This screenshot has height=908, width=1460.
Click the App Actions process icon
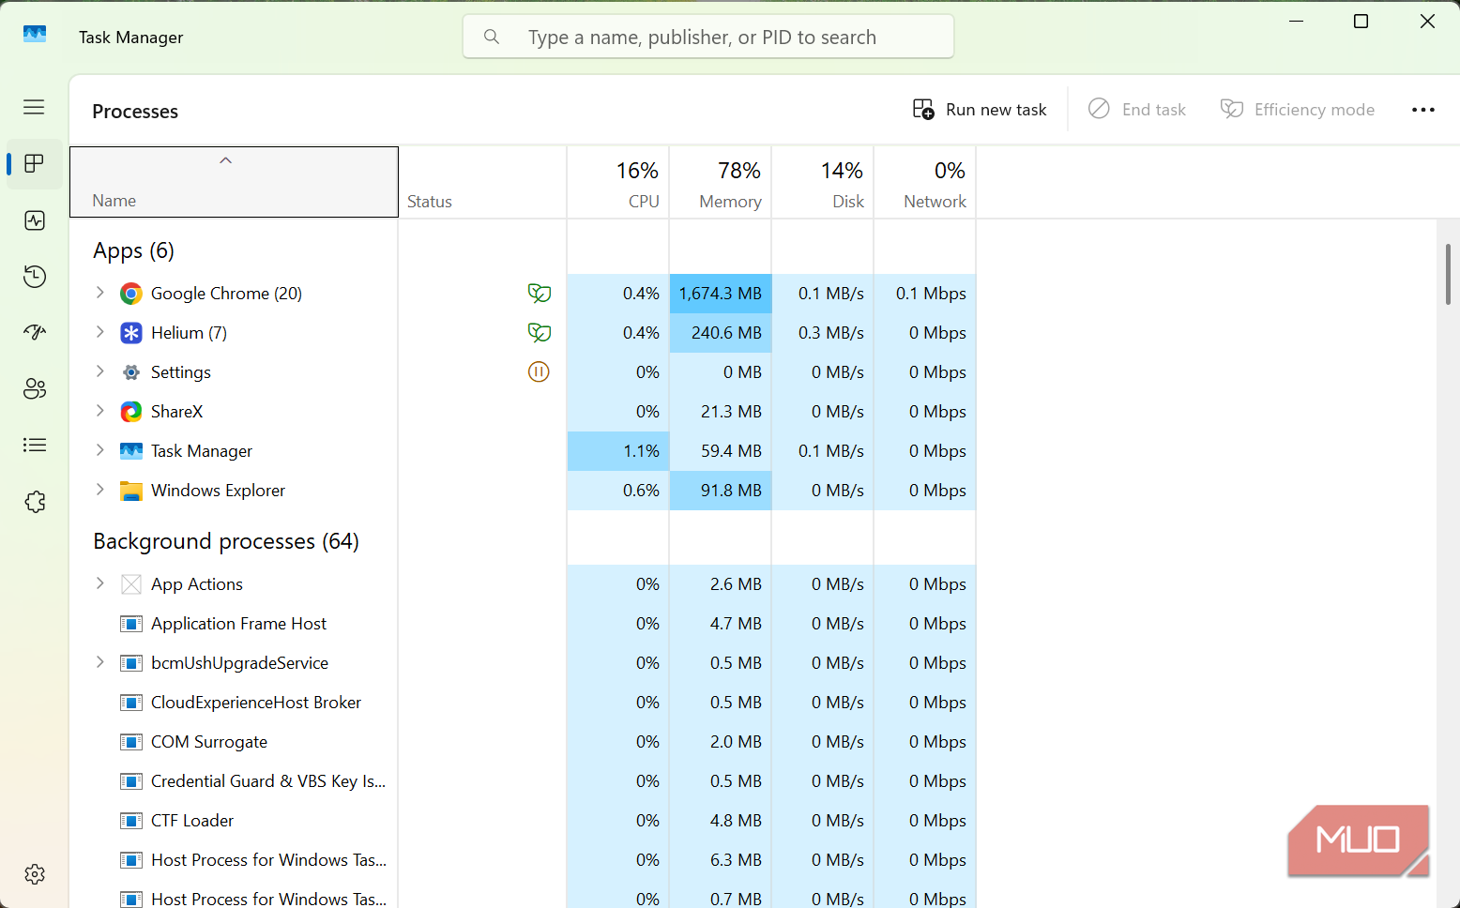coord(131,584)
